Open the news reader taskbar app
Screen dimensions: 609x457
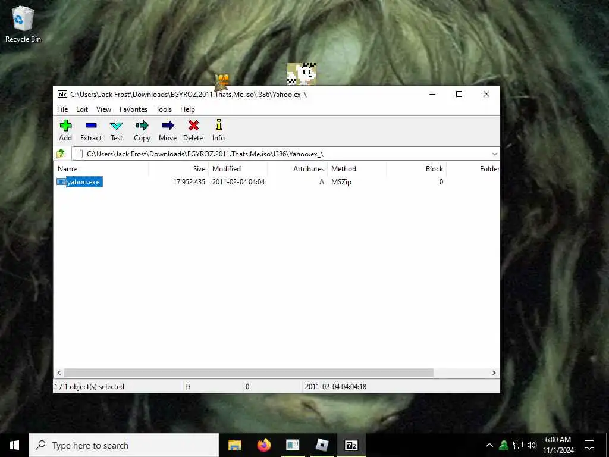click(293, 445)
